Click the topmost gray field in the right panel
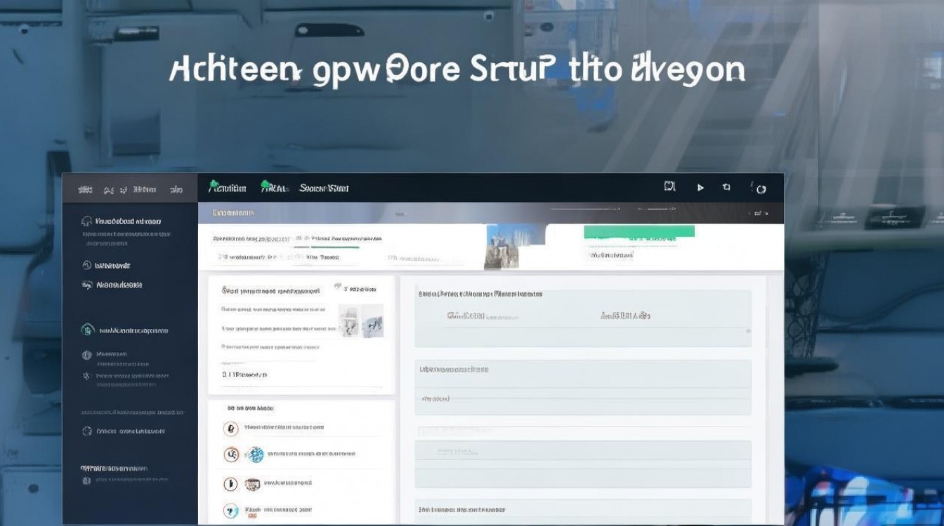This screenshot has width=944, height=526. tap(583, 318)
